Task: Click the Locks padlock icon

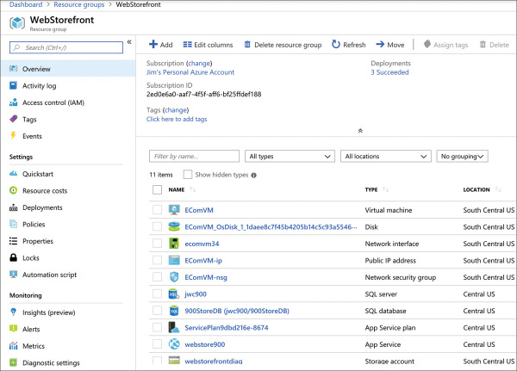Action: coord(13,257)
